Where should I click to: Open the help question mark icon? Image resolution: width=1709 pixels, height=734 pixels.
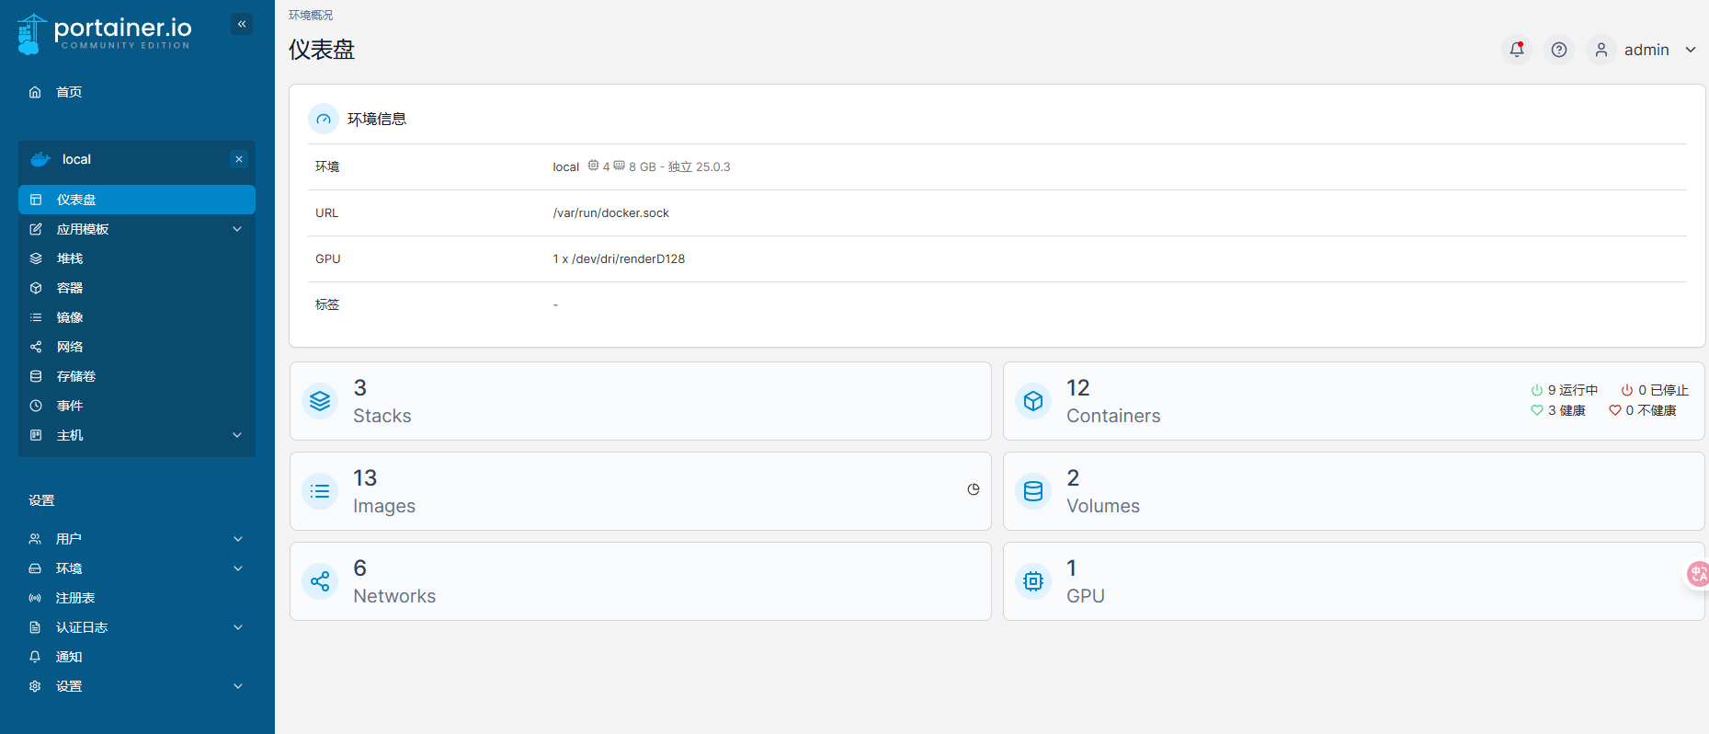(1559, 50)
